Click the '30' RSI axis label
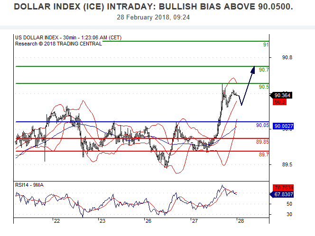Viewport: 315px width, 236px height. point(289,215)
